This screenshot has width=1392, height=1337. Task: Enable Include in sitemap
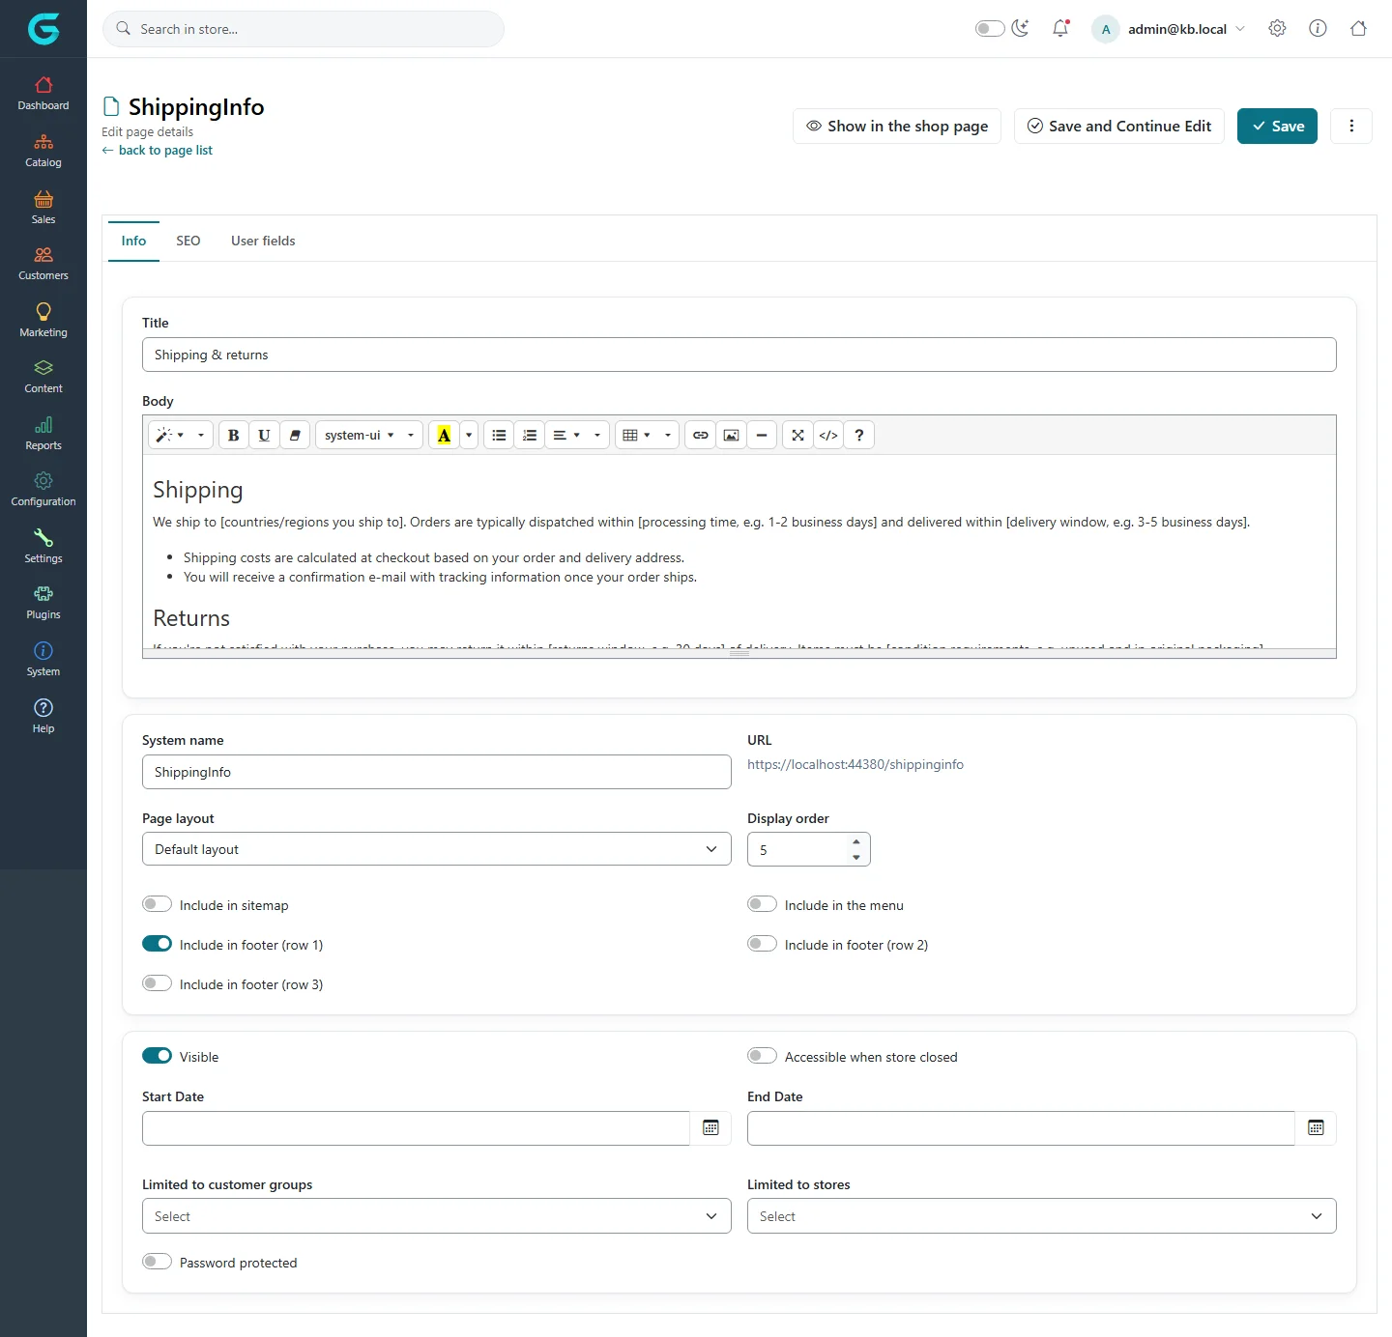[x=157, y=904]
